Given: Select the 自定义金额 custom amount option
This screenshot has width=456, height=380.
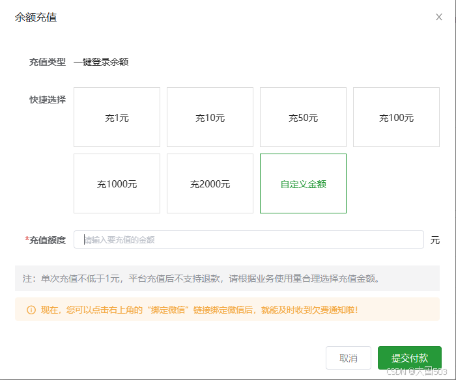Looking at the screenshot, I should tap(303, 183).
